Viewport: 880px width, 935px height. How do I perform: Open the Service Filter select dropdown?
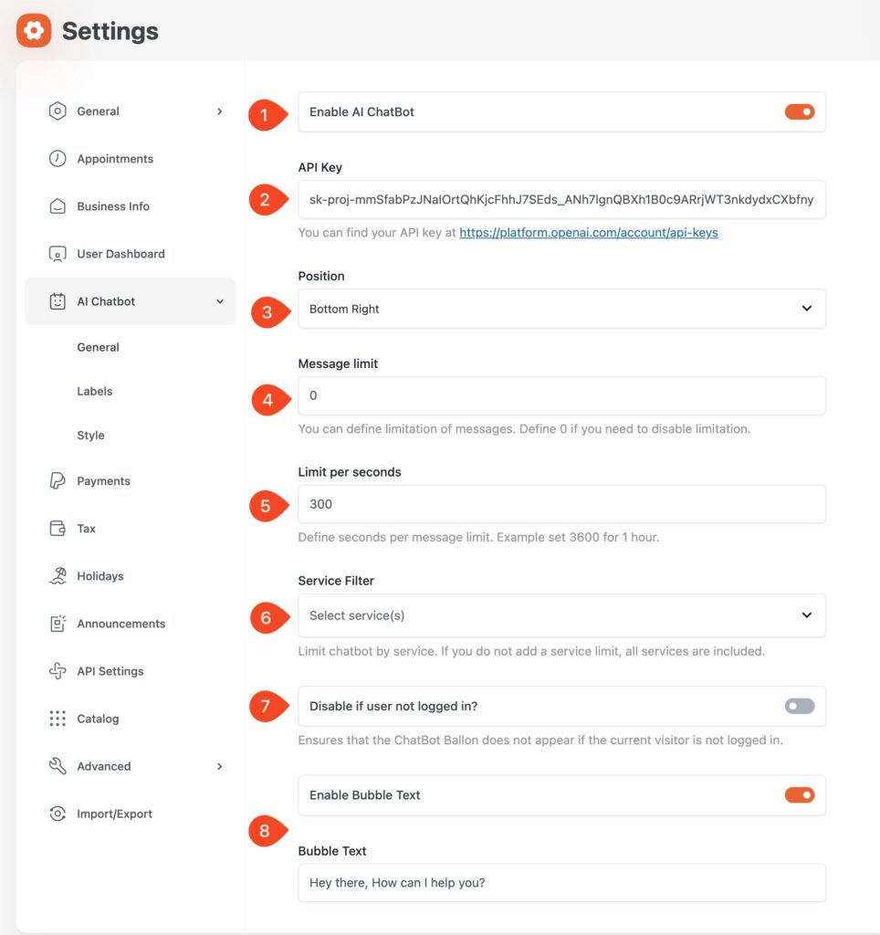[561, 615]
